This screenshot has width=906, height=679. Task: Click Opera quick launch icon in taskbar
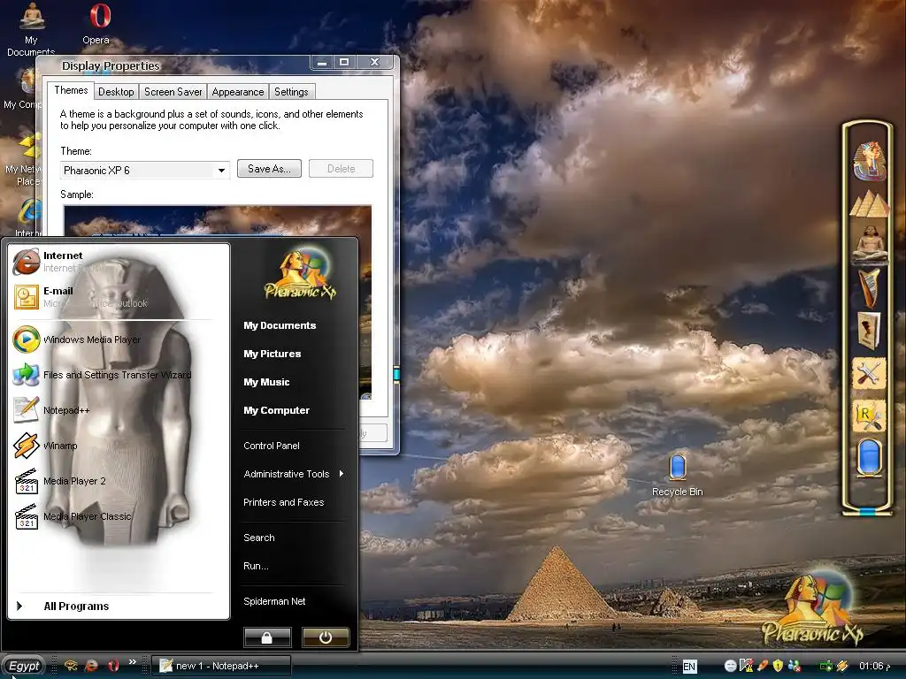pos(113,666)
